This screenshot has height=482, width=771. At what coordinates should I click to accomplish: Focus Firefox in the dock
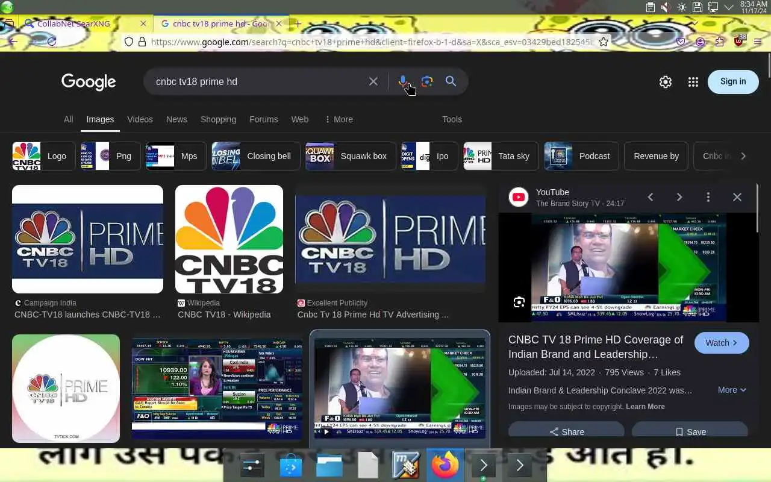point(445,466)
